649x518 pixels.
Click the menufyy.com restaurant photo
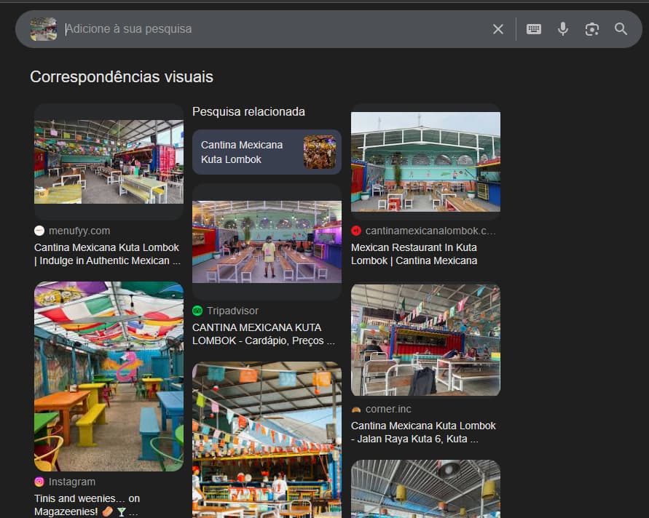point(109,162)
